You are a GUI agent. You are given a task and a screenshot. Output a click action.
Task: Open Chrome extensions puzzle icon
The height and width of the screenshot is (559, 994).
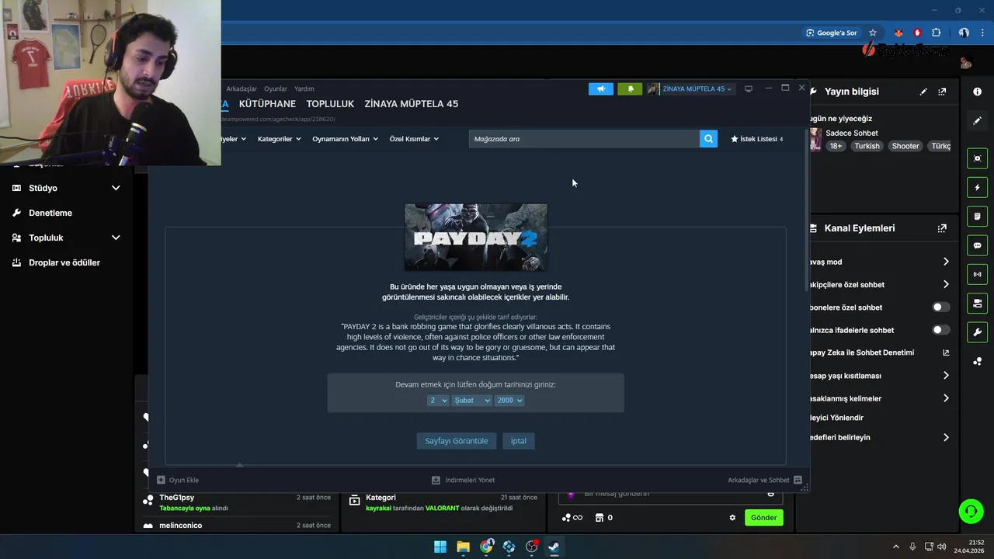click(x=936, y=33)
